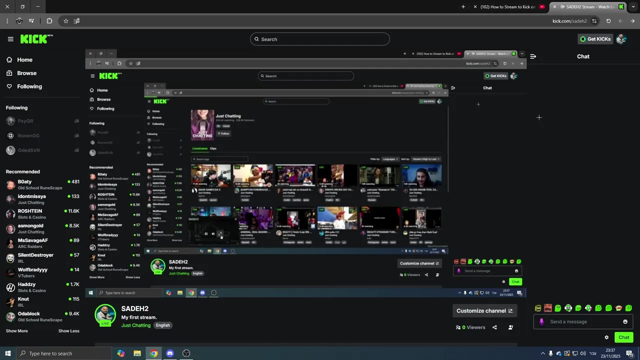640x360 pixels.
Task: Insert the angry yellow face emote in main chat
Action: pyautogui.click(x=538, y=308)
